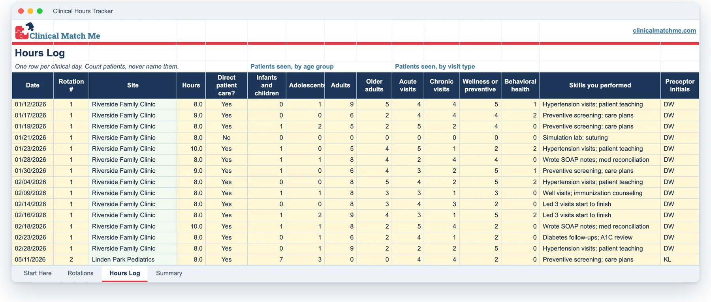Select the Infants and children header
The image size is (711, 302).
click(x=267, y=85)
